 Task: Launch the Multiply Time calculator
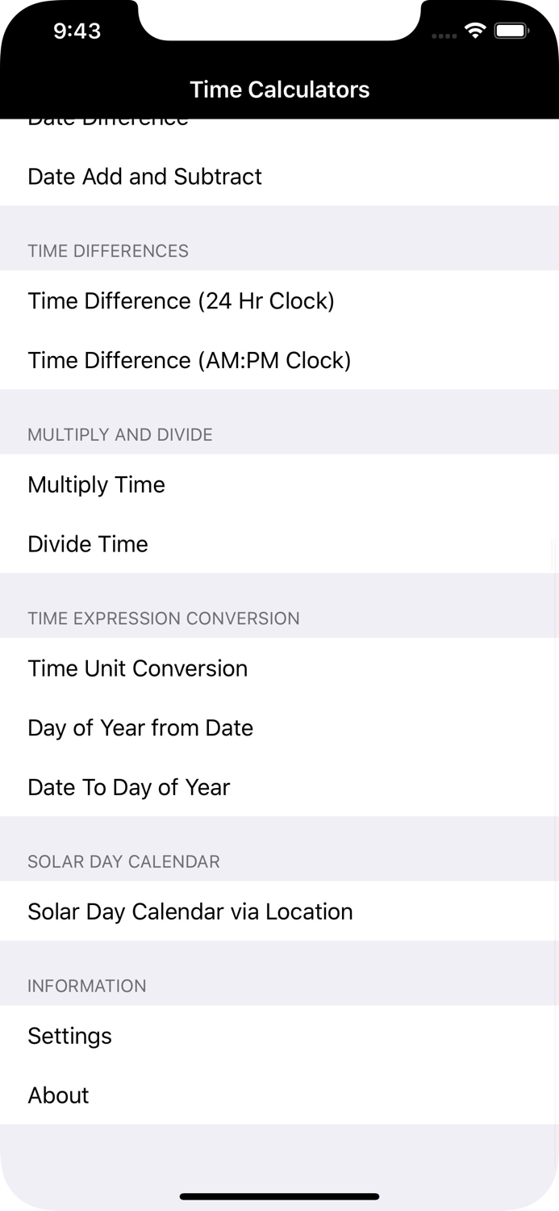(96, 484)
